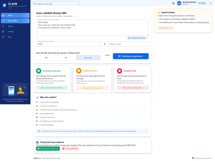This screenshot has height=161, width=215.
Task: Click R3 SMS amount matches row
Action: 92,110
